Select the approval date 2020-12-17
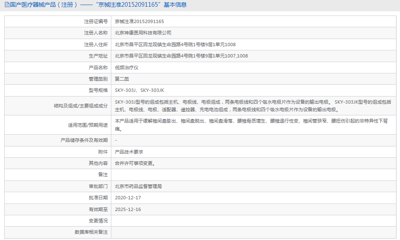Viewport: 400px width, 240px height. pyautogui.click(x=128, y=198)
